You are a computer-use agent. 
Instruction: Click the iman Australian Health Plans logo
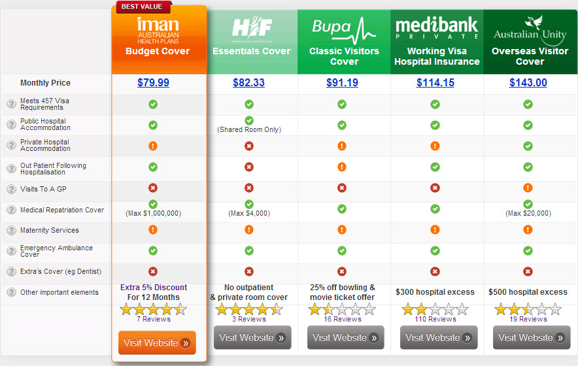point(158,30)
